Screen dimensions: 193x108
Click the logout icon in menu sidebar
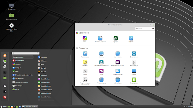pos(5,91)
